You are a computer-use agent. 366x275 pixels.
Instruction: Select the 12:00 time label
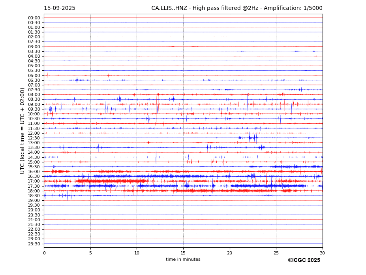pyautogui.click(x=34, y=133)
